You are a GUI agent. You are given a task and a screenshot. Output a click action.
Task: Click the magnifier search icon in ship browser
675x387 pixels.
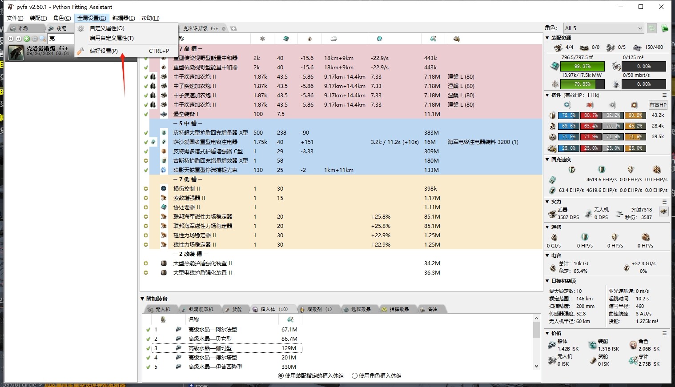point(43,39)
